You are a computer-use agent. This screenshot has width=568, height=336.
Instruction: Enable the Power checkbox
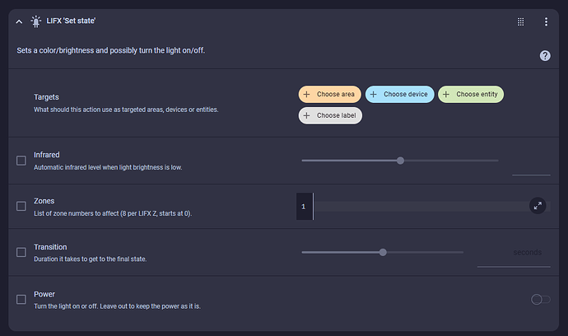coord(21,300)
